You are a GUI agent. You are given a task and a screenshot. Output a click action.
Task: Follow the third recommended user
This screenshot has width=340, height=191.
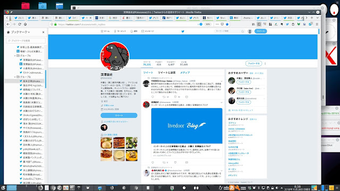244,102
